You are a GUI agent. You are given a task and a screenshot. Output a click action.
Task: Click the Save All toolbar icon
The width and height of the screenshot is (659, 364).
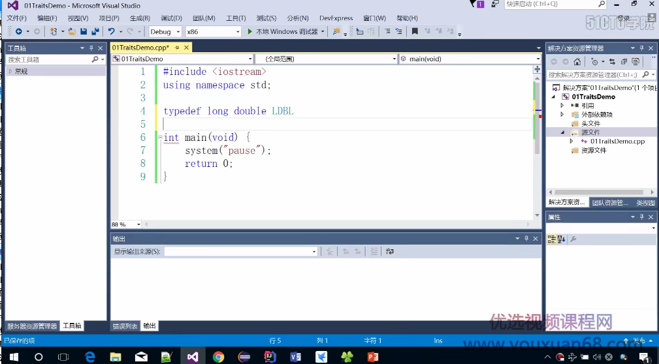[95, 31]
